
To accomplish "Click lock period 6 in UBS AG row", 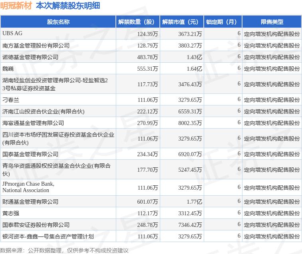I will [x=239, y=33].
